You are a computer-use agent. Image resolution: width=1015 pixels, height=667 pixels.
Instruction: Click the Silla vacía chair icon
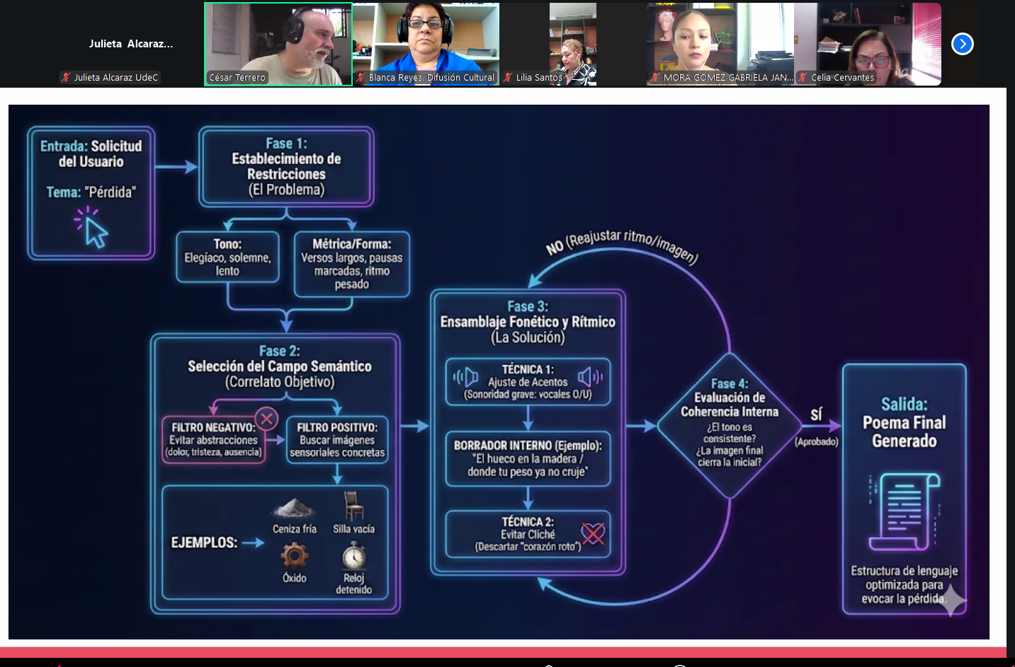(353, 506)
